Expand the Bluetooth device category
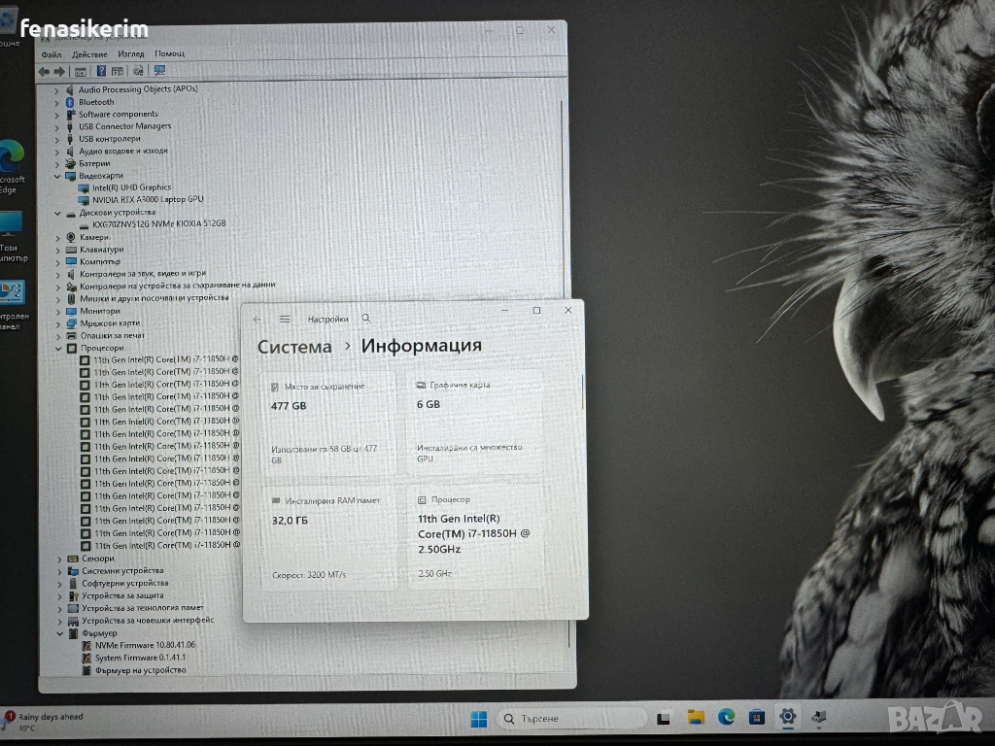The width and height of the screenshot is (995, 746). tap(58, 102)
